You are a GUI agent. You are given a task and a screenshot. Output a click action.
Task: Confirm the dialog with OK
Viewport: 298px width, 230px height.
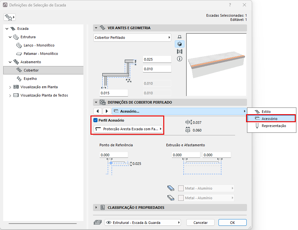(x=232, y=222)
